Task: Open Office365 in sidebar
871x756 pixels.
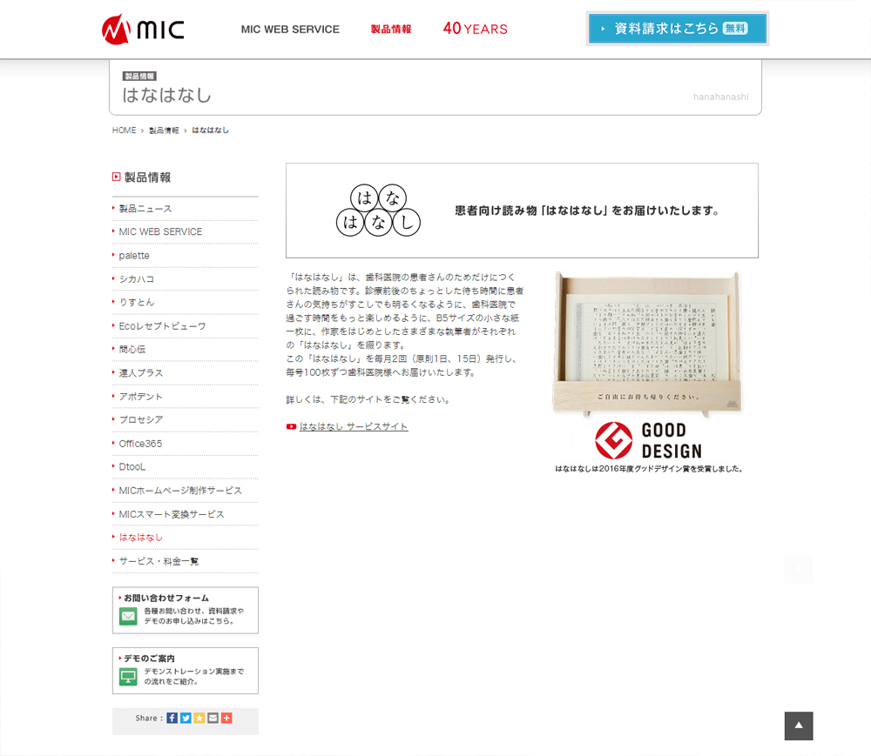Action: [140, 444]
